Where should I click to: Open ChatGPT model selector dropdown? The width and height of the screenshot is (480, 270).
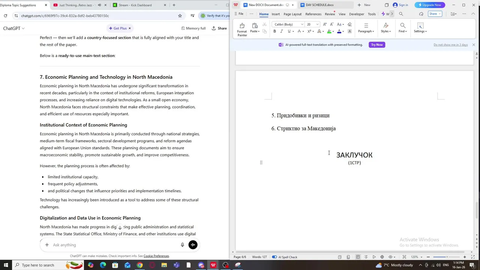(x=14, y=28)
